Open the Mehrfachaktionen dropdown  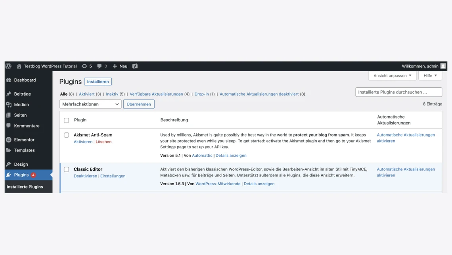(x=90, y=104)
